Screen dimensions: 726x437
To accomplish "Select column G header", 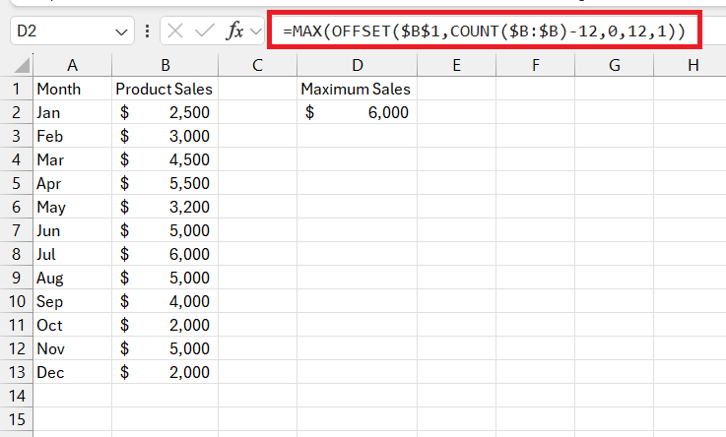I will pos(614,65).
